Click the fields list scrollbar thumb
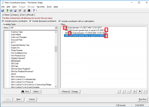Image resolution: width=149 pixels, height=107 pixels. click(x=56, y=49)
